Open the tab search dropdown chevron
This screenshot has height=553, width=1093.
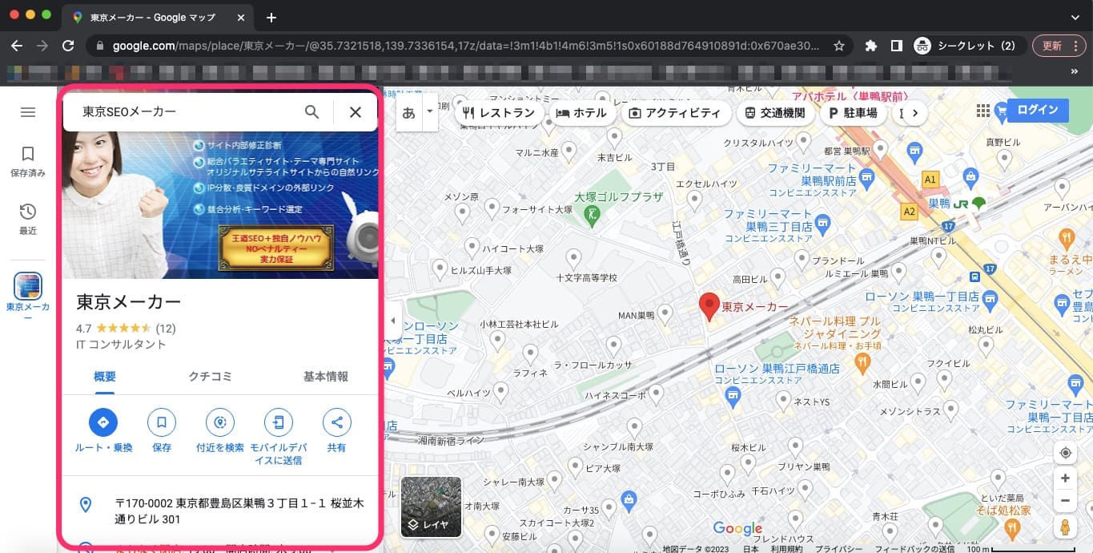(x=1075, y=17)
